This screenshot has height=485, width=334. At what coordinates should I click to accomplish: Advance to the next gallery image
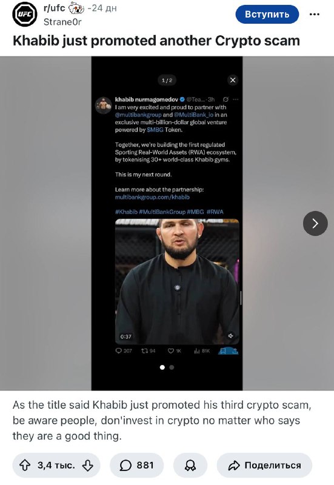pos(315,223)
